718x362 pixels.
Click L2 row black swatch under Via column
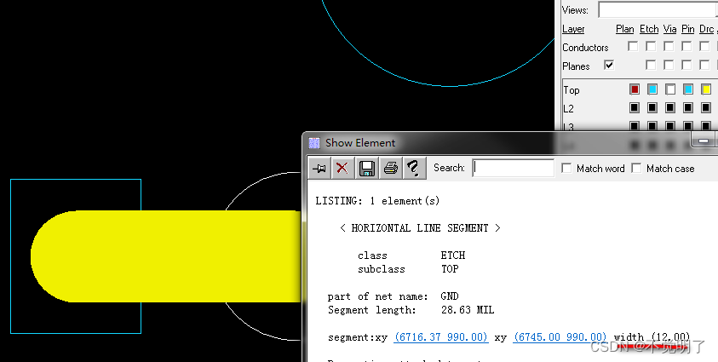pos(670,108)
